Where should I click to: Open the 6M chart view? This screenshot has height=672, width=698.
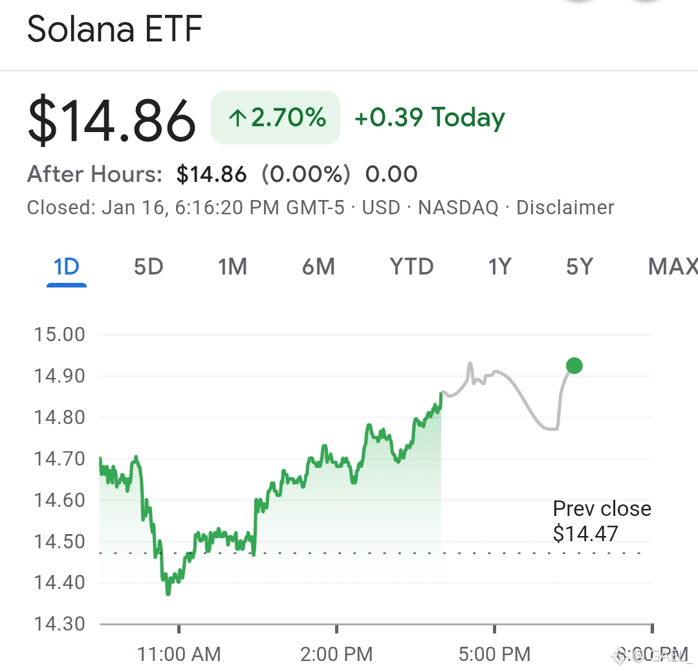pos(318,266)
